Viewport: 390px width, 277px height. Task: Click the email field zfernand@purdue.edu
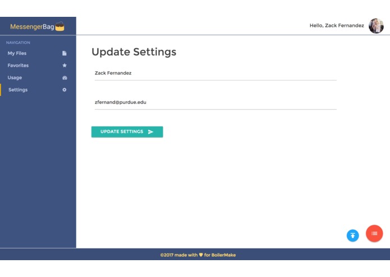[215, 103]
